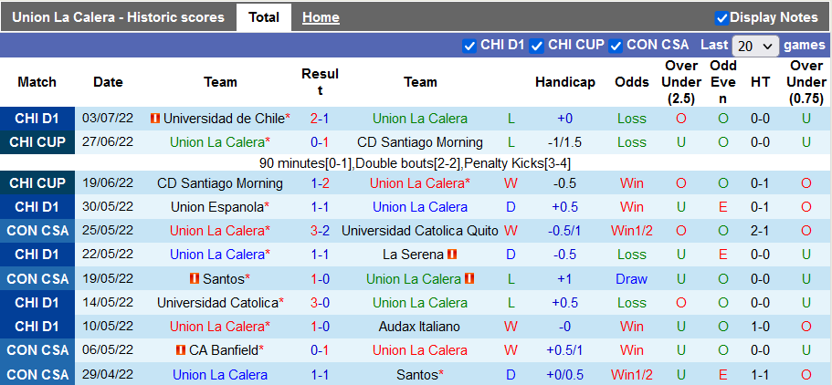Click the red card icon next to La Serena
This screenshot has height=385, width=832.
pyautogui.click(x=453, y=255)
